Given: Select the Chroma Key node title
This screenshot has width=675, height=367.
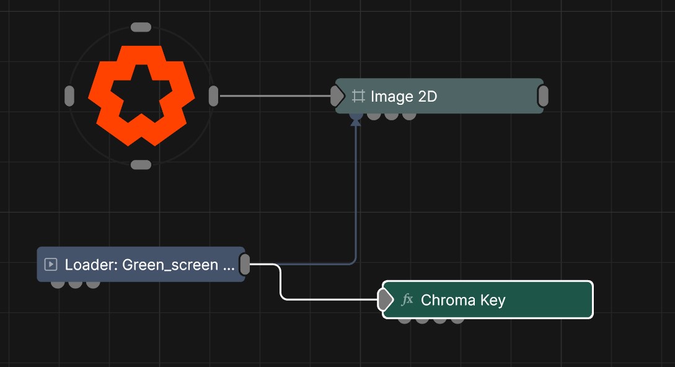Looking at the screenshot, I should pos(463,299).
